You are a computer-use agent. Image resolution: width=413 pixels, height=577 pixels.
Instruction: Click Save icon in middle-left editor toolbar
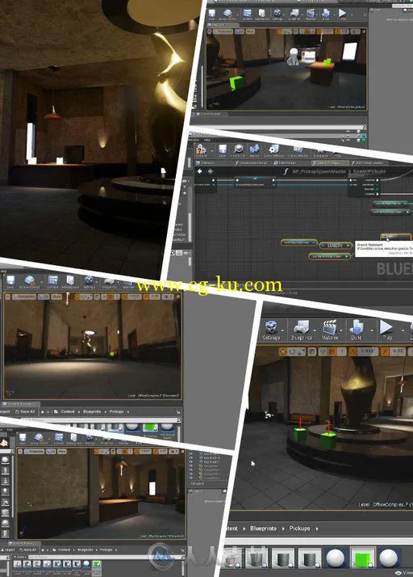tap(10, 282)
